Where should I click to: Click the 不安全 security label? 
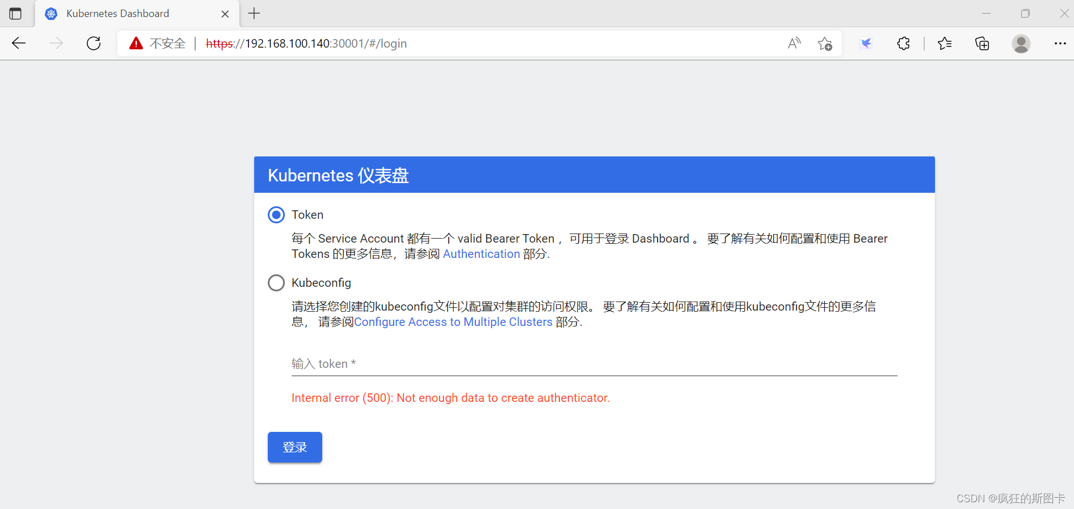click(168, 44)
